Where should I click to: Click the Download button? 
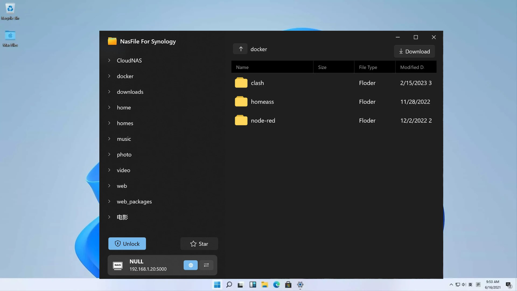point(414,51)
